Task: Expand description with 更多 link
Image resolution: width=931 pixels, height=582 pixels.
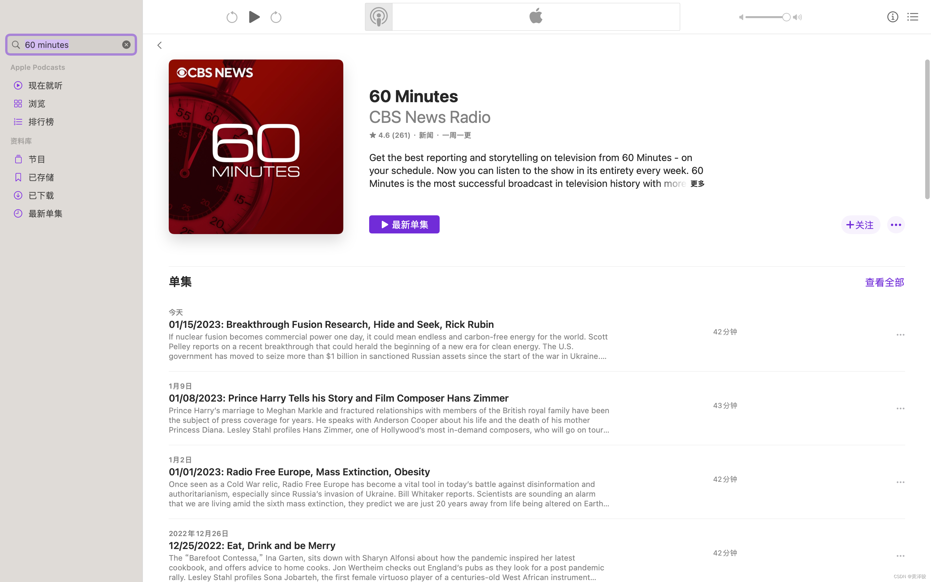Action: pyautogui.click(x=697, y=184)
